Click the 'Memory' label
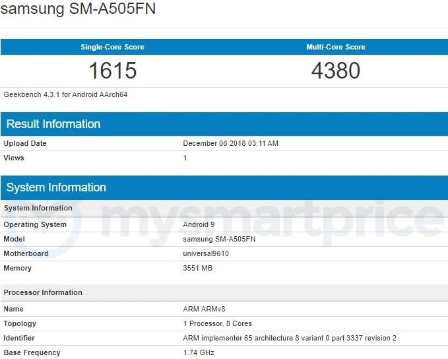 pos(17,268)
